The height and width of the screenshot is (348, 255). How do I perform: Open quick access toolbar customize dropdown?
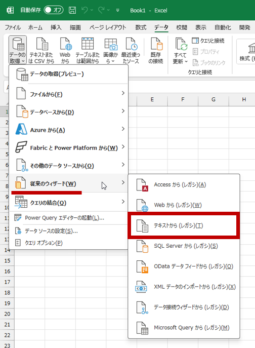coord(118,10)
